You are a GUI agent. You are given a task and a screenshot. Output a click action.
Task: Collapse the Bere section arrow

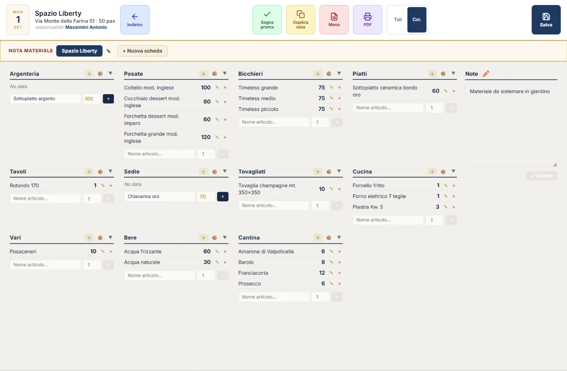[x=225, y=237]
